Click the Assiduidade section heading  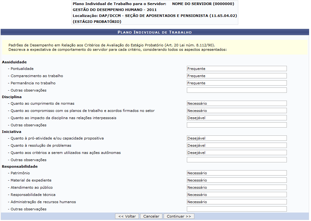[x=14, y=62]
